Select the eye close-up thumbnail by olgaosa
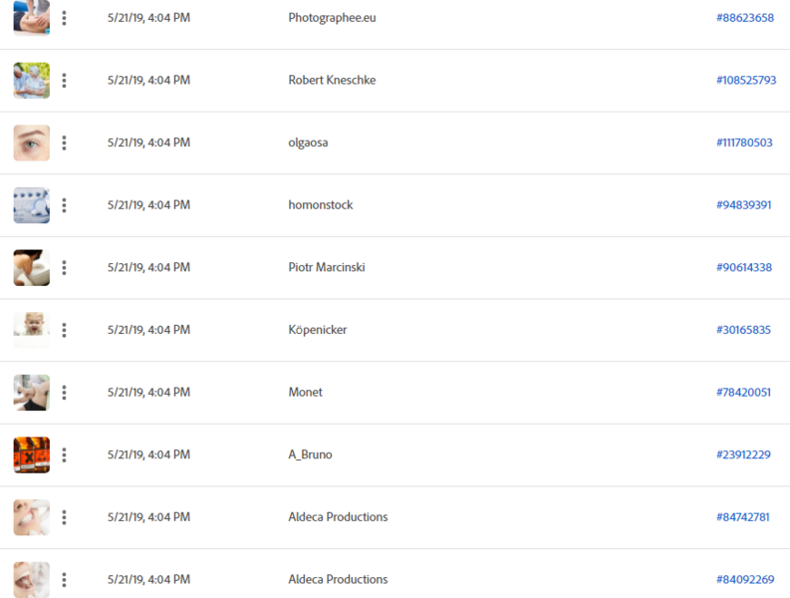This screenshot has width=790, height=598. [32, 143]
